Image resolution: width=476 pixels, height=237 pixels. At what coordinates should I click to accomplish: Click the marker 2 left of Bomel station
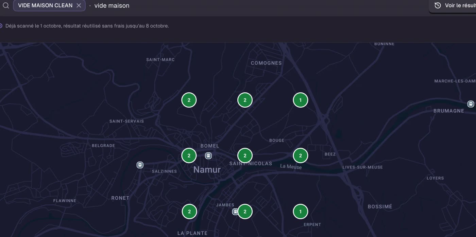coord(189,156)
